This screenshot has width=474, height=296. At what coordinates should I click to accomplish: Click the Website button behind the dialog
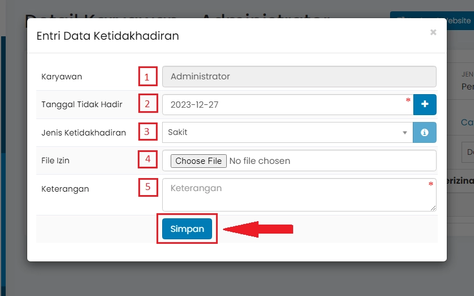click(458, 21)
